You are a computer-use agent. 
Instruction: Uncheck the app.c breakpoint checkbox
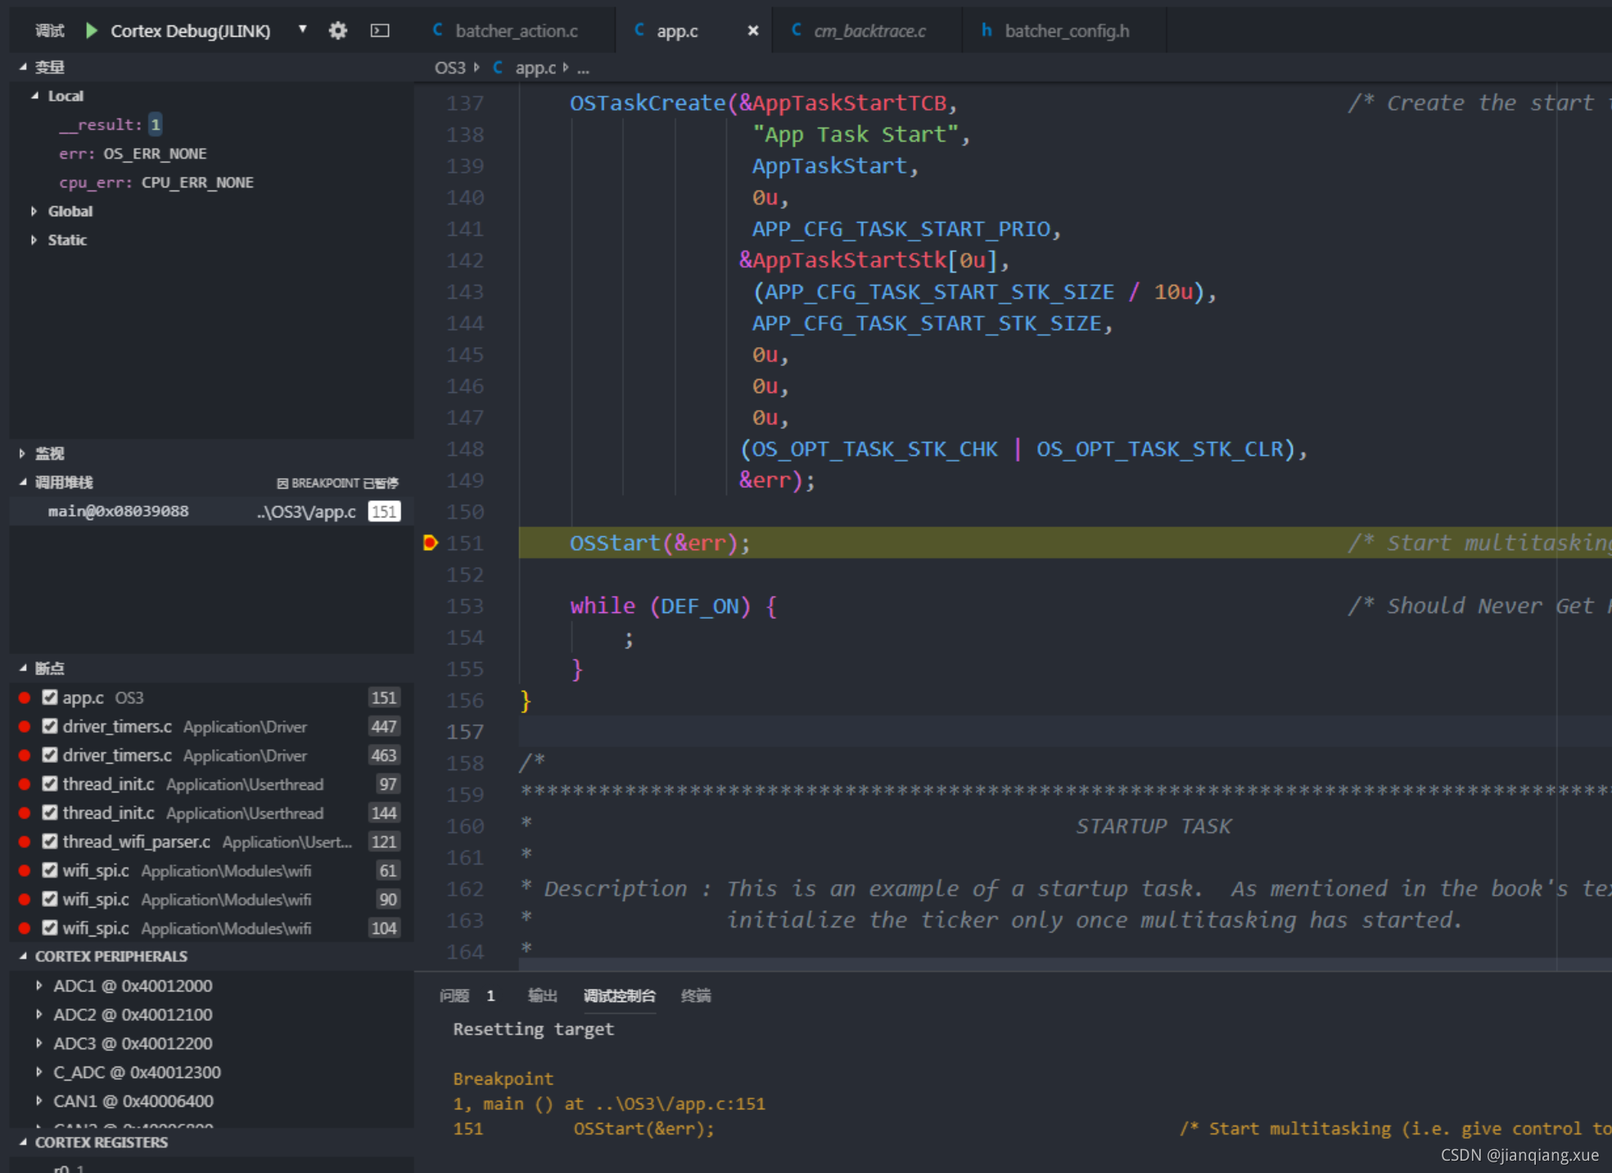pyautogui.click(x=50, y=698)
